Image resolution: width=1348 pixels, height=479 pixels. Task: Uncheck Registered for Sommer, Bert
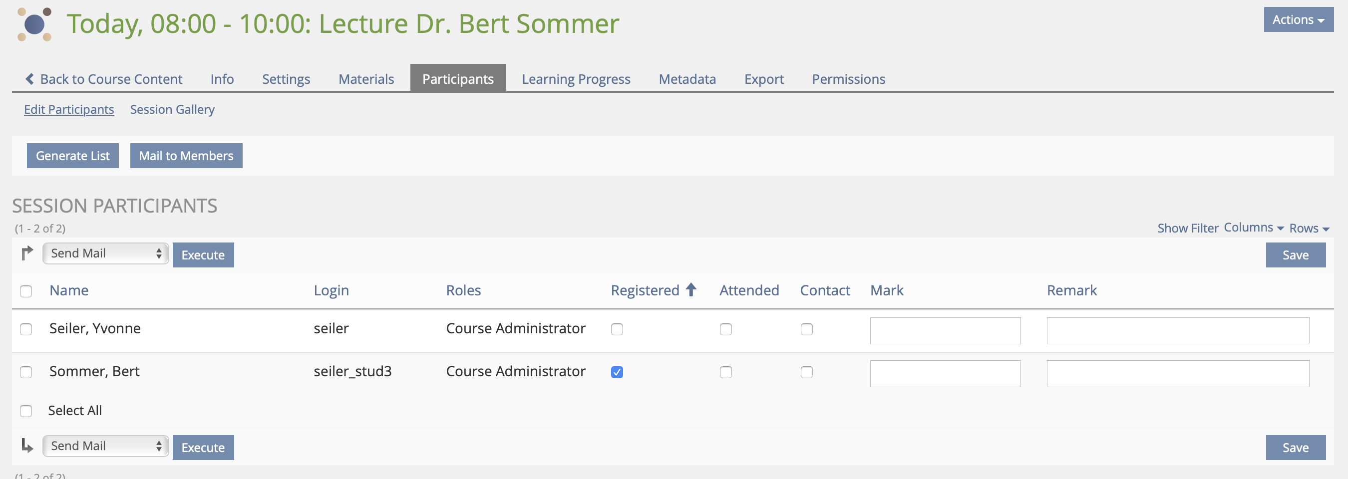click(x=617, y=372)
